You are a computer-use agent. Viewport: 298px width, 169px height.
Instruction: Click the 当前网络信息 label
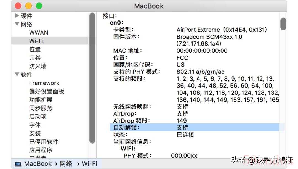pyautogui.click(x=132, y=142)
